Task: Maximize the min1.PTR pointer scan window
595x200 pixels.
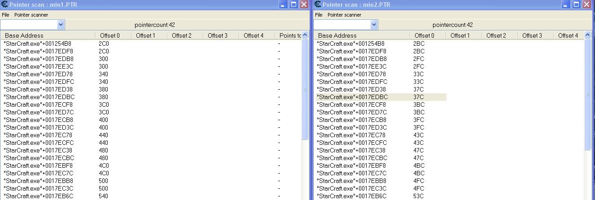Action: [293, 4]
